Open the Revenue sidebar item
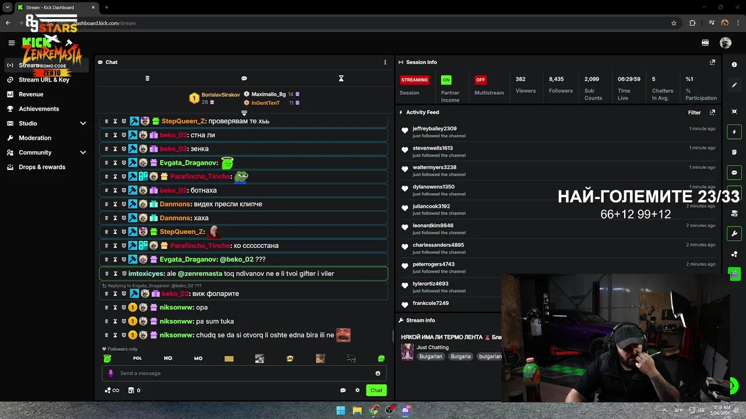The width and height of the screenshot is (746, 419). pyautogui.click(x=47, y=94)
